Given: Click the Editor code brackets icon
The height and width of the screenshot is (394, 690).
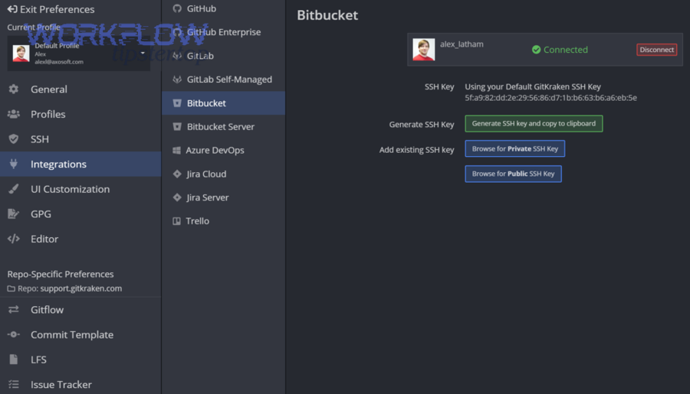Looking at the screenshot, I should click(14, 239).
